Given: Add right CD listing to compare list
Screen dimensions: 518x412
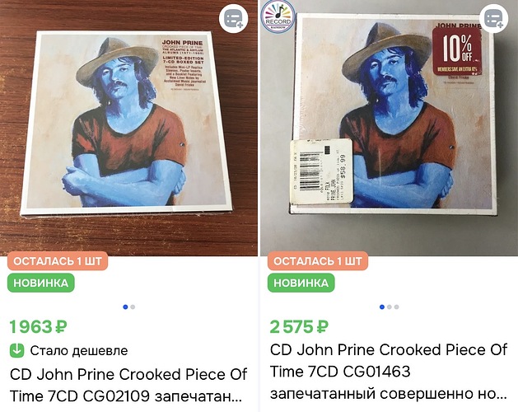Looking at the screenshot, I should [x=494, y=18].
